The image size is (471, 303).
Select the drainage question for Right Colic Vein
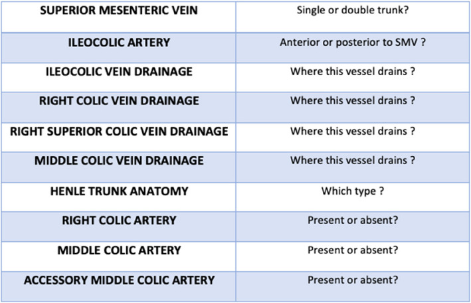(x=353, y=101)
